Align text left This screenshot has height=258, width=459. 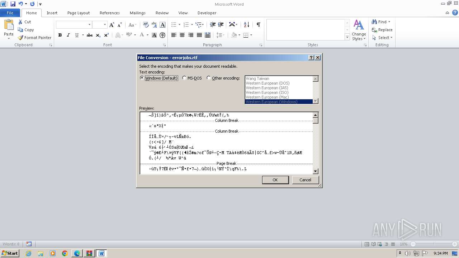174,35
